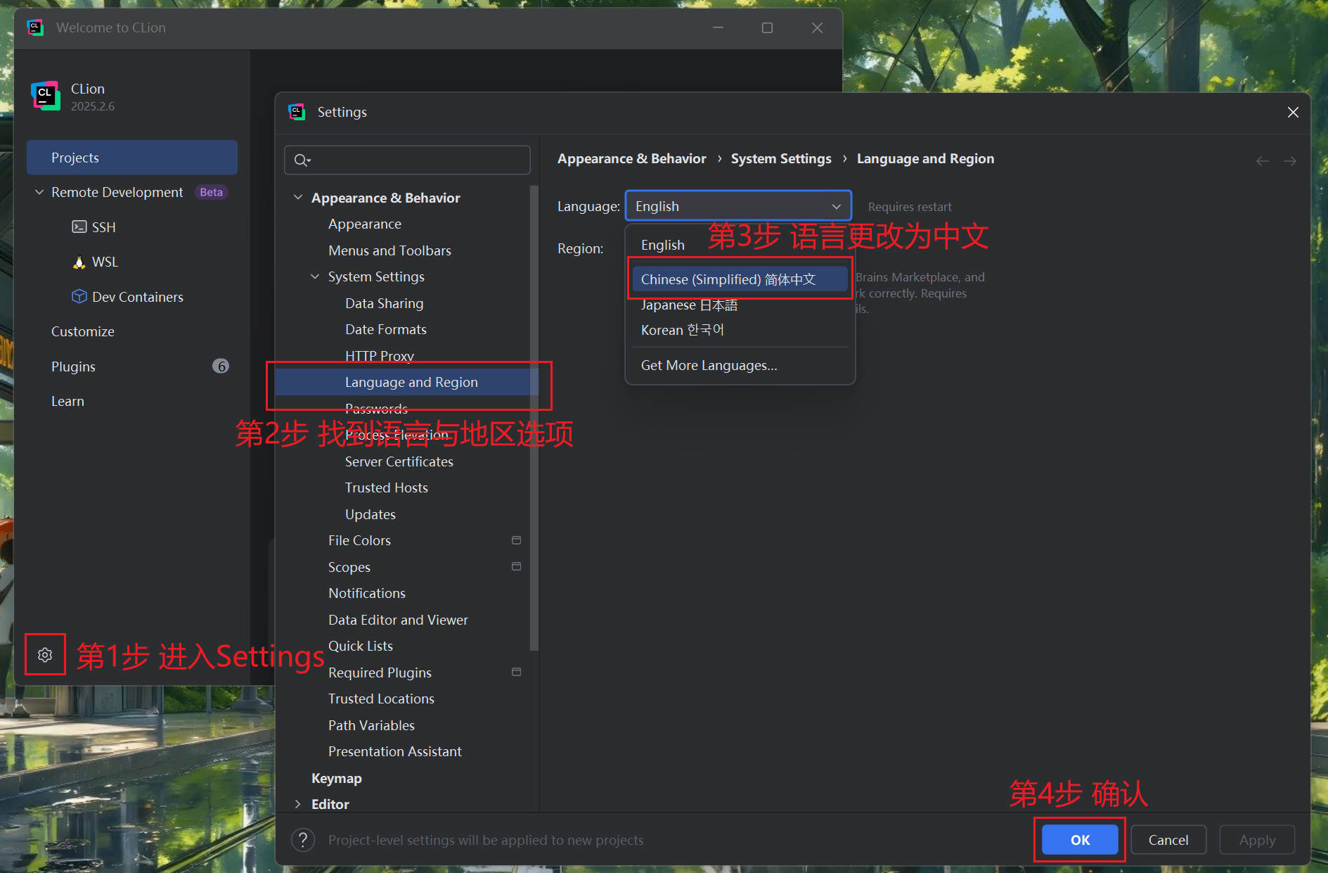
Task: Click the back arrow in Settings header
Action: pyautogui.click(x=1263, y=161)
